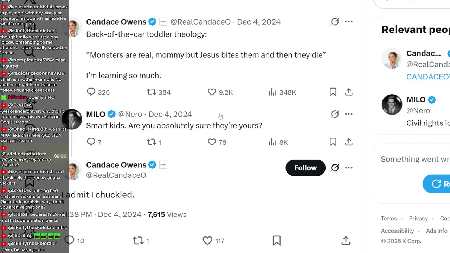Viewport: 450px width, 253px height.
Task: Open Grok icon on MILO's tweet
Action: [335, 114]
